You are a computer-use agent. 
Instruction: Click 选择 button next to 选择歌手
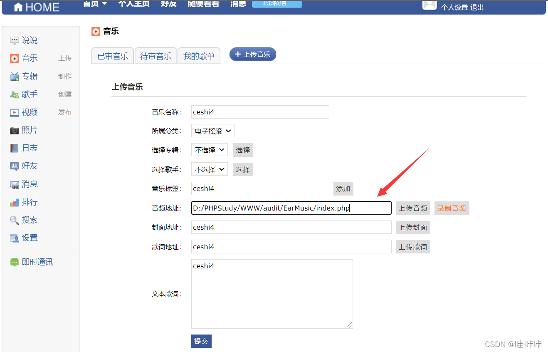(x=243, y=169)
